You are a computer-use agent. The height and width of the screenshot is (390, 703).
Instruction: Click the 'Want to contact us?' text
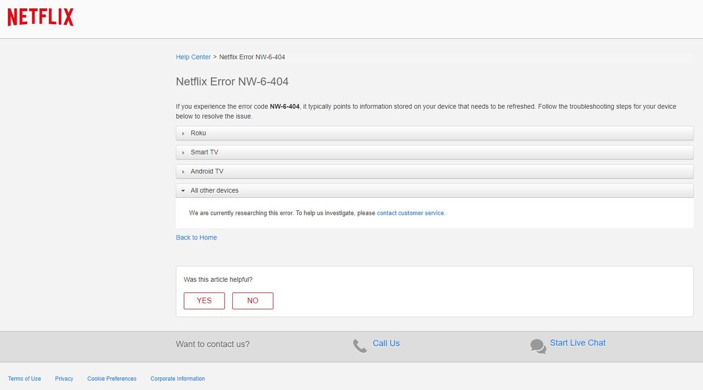coord(213,344)
